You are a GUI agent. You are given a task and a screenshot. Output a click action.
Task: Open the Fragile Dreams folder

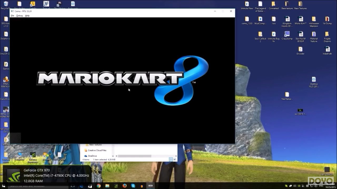coord(327,37)
